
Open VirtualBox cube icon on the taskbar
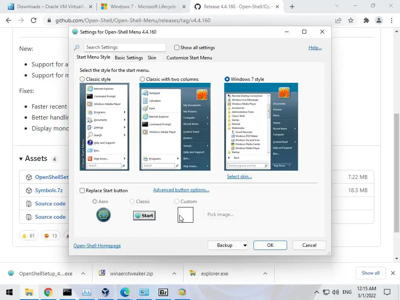point(105,292)
